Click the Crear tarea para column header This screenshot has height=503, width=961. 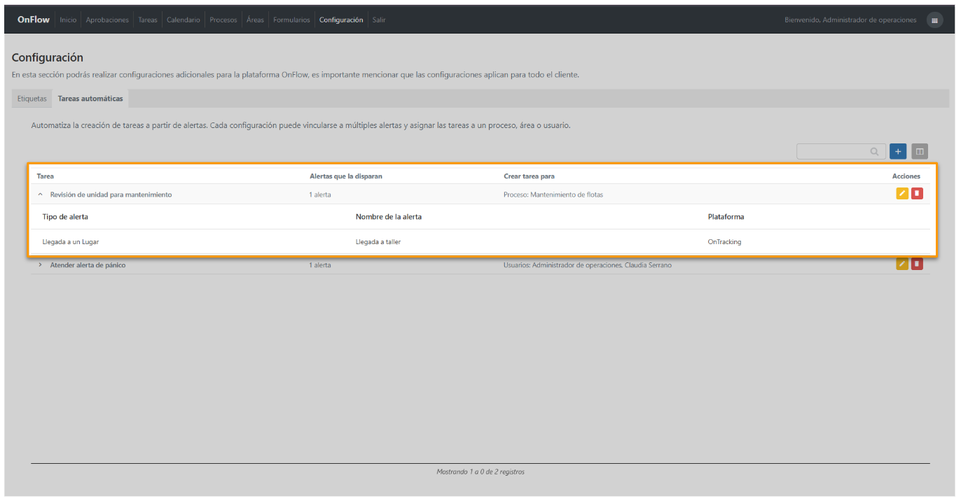click(529, 176)
